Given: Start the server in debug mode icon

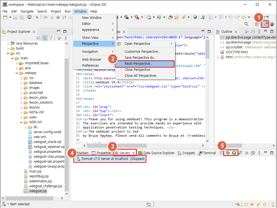Looking at the screenshot, I should point(228,153).
